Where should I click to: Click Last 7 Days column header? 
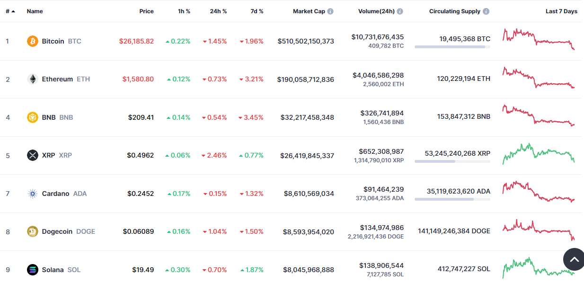[x=561, y=11]
